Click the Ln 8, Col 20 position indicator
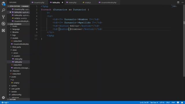This screenshot has height=104, width=185. 144,103
